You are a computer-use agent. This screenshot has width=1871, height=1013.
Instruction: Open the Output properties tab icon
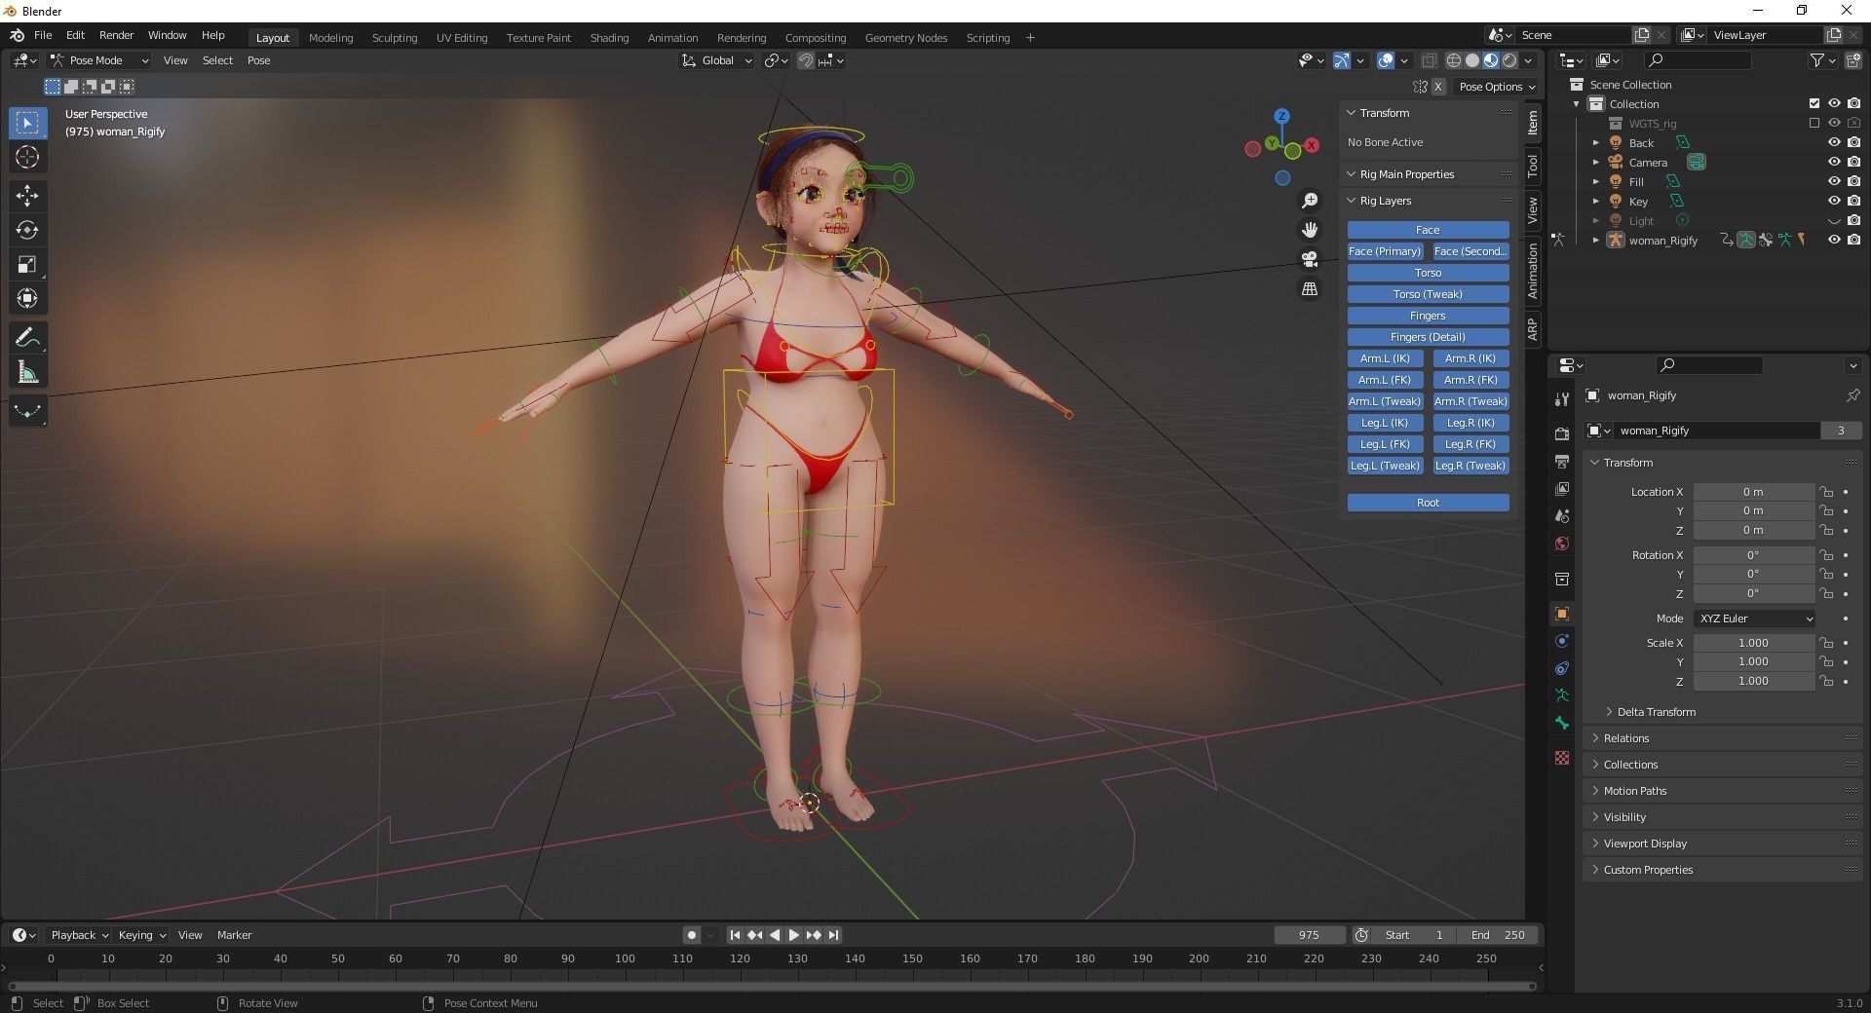pos(1562,461)
